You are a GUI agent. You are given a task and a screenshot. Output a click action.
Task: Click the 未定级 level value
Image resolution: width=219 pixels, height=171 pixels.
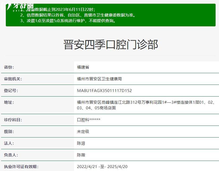tap(83, 132)
